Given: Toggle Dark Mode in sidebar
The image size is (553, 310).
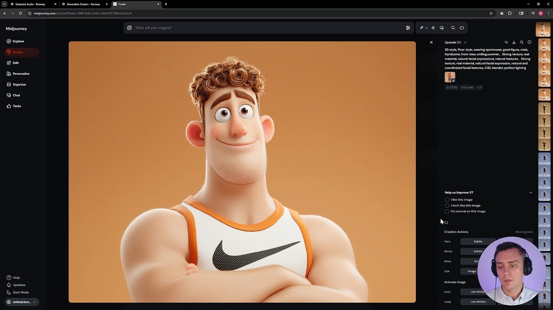Looking at the screenshot, I should pos(18,292).
